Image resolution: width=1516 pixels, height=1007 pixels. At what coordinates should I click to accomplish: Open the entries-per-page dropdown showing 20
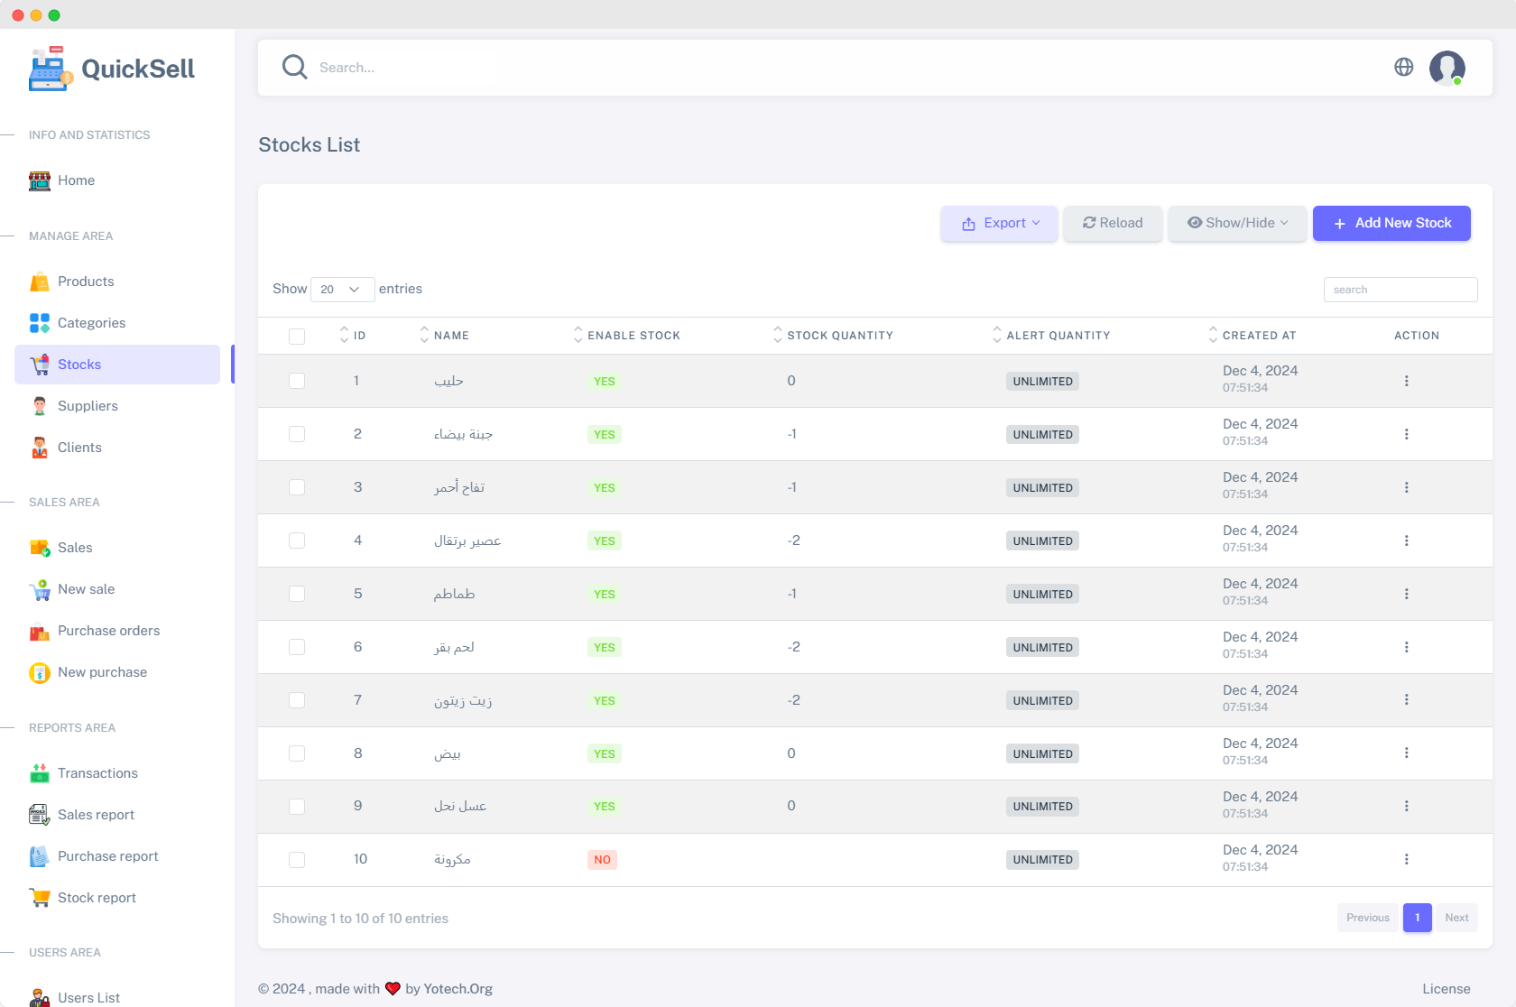tap(342, 289)
